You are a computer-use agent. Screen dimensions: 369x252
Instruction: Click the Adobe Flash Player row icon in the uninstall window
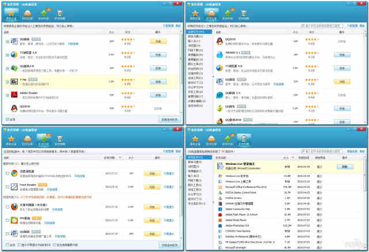[x=220, y=214]
